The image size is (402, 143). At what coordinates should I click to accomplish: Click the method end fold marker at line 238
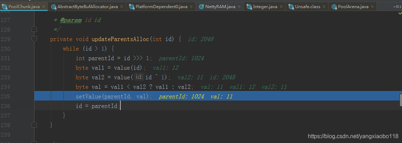point(34,125)
